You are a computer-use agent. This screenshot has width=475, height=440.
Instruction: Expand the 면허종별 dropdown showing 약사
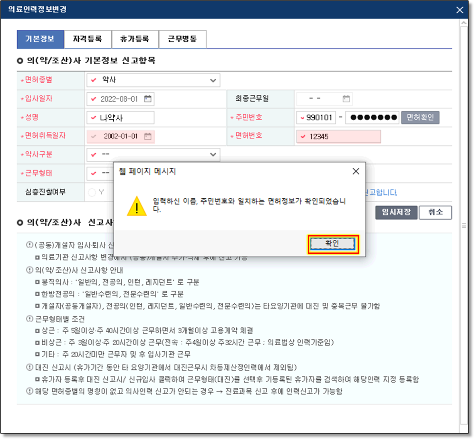point(153,80)
